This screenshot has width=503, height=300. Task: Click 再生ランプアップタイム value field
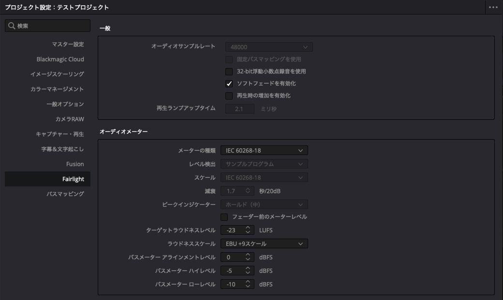click(239, 109)
